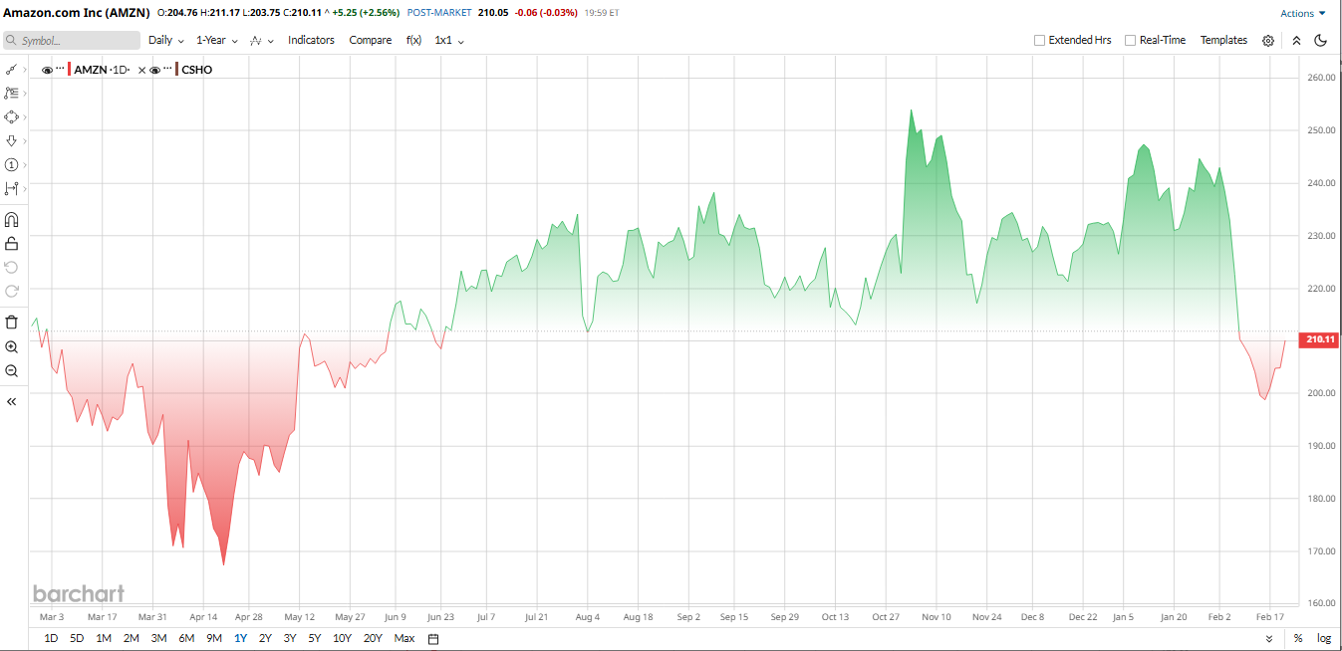Expand the arrow marker submenu arrow
The width and height of the screenshot is (1342, 651).
tap(25, 141)
